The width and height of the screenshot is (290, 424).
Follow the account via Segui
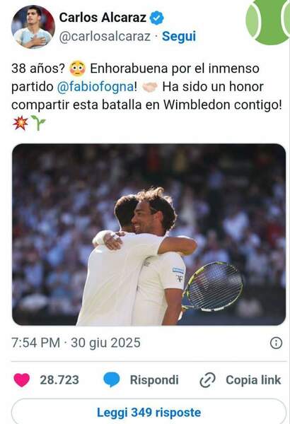click(179, 36)
